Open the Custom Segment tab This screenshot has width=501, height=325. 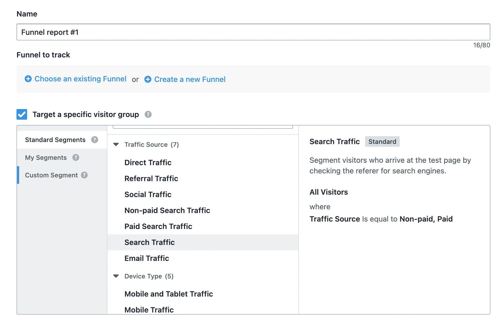(x=51, y=175)
